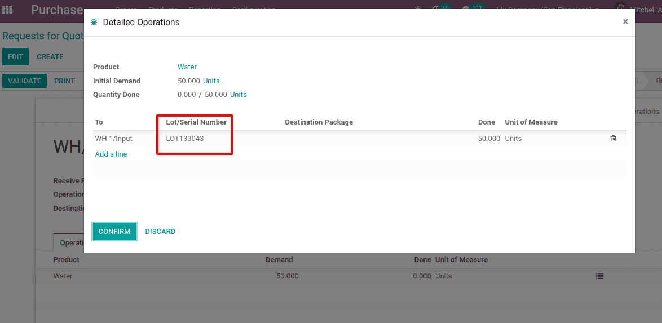
Task: Delete the LOT133043 line with the trash icon
Action: (x=613, y=139)
